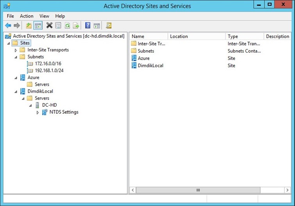Select NTDS Settings tree label
The width and height of the screenshot is (295, 206).
64,112
